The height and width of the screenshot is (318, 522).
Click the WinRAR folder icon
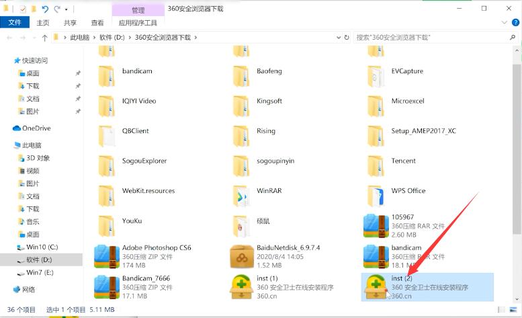tap(241, 196)
